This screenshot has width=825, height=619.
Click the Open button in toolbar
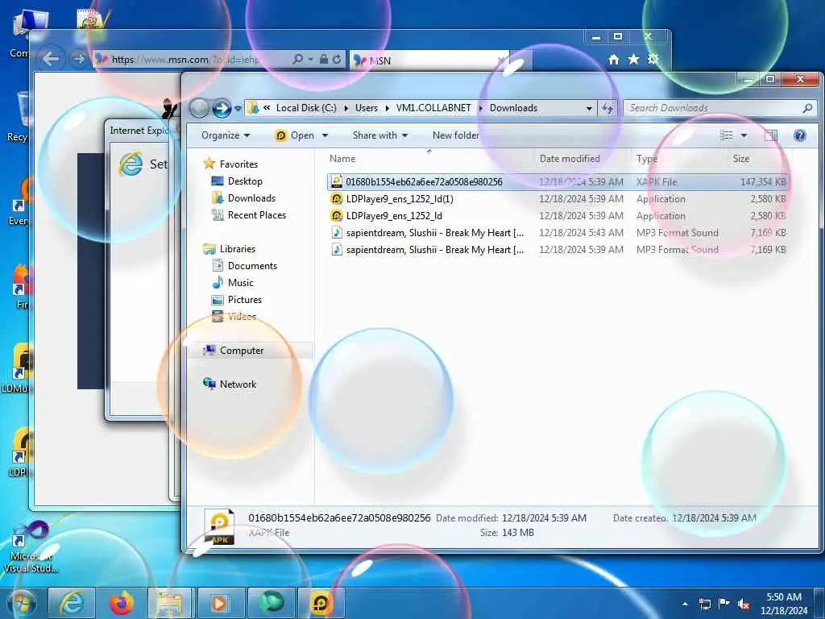295,135
